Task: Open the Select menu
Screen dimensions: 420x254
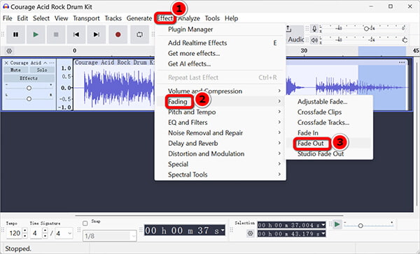Action: pos(41,18)
